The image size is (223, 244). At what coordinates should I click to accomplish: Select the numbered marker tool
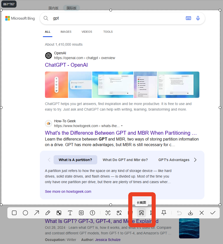92,213
